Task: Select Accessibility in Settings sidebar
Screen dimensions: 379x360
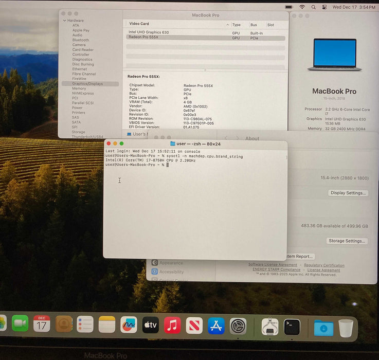Action: 171,272
